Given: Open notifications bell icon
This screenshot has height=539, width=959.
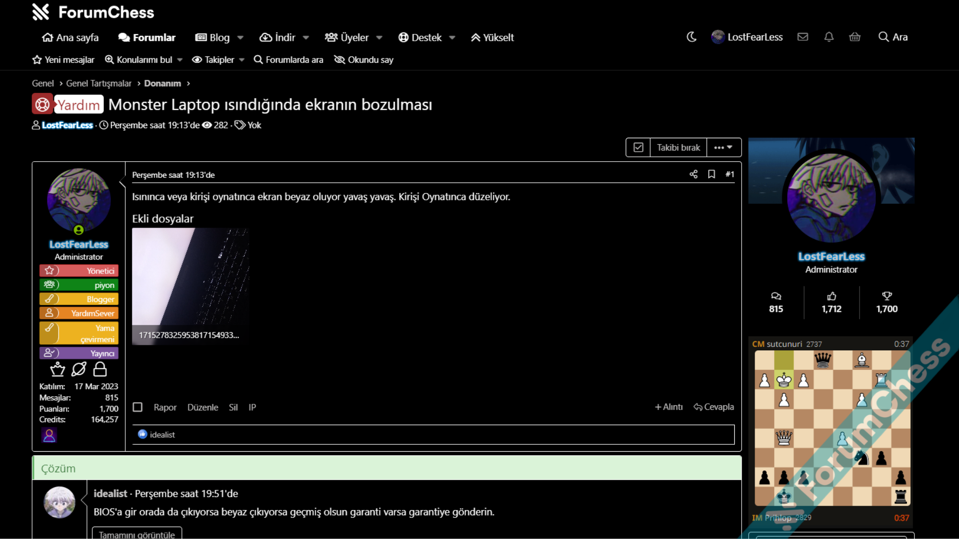Looking at the screenshot, I should point(829,37).
